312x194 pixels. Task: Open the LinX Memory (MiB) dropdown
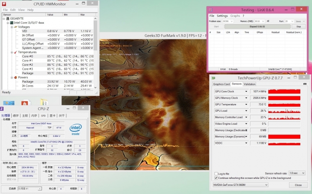[x=260, y=21]
